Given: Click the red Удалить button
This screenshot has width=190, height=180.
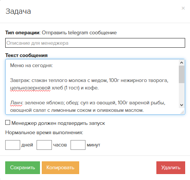Looking at the screenshot, I should coord(171,168).
